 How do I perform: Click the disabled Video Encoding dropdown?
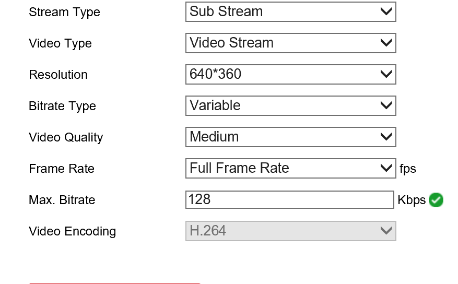[x=290, y=231]
